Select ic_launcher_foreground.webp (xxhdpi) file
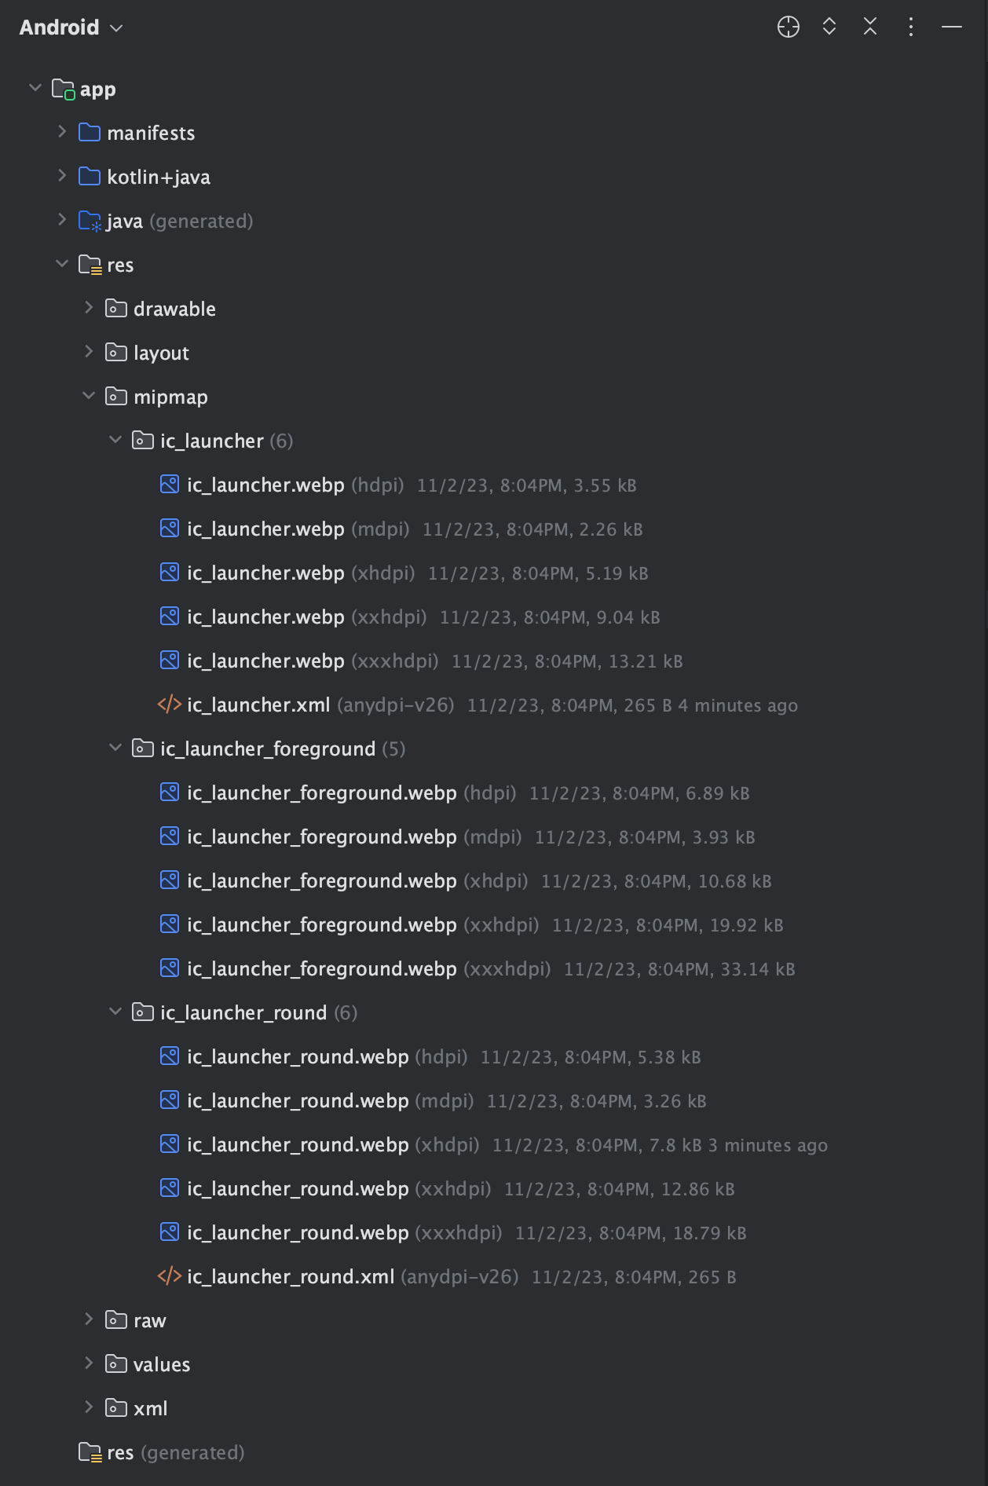 coord(472,925)
